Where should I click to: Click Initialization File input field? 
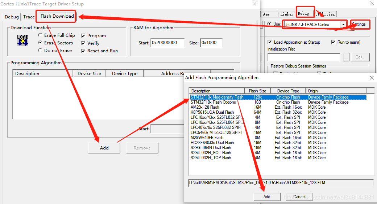pyautogui.click(x=304, y=57)
